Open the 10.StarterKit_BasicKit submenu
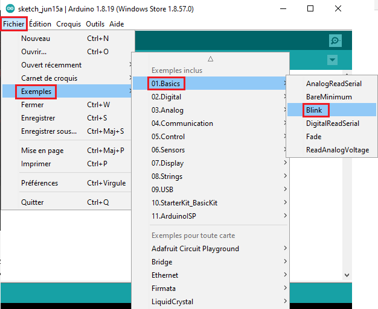This screenshot has width=378, height=309. [x=210, y=203]
